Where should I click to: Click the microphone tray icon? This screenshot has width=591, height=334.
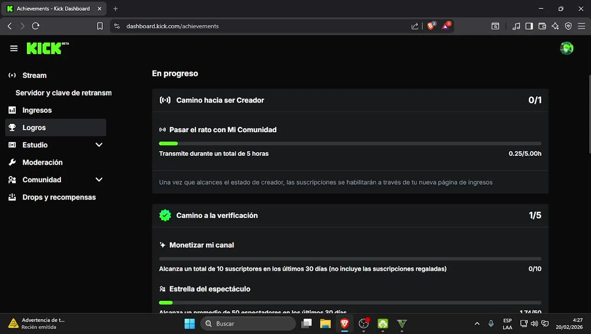point(491,323)
